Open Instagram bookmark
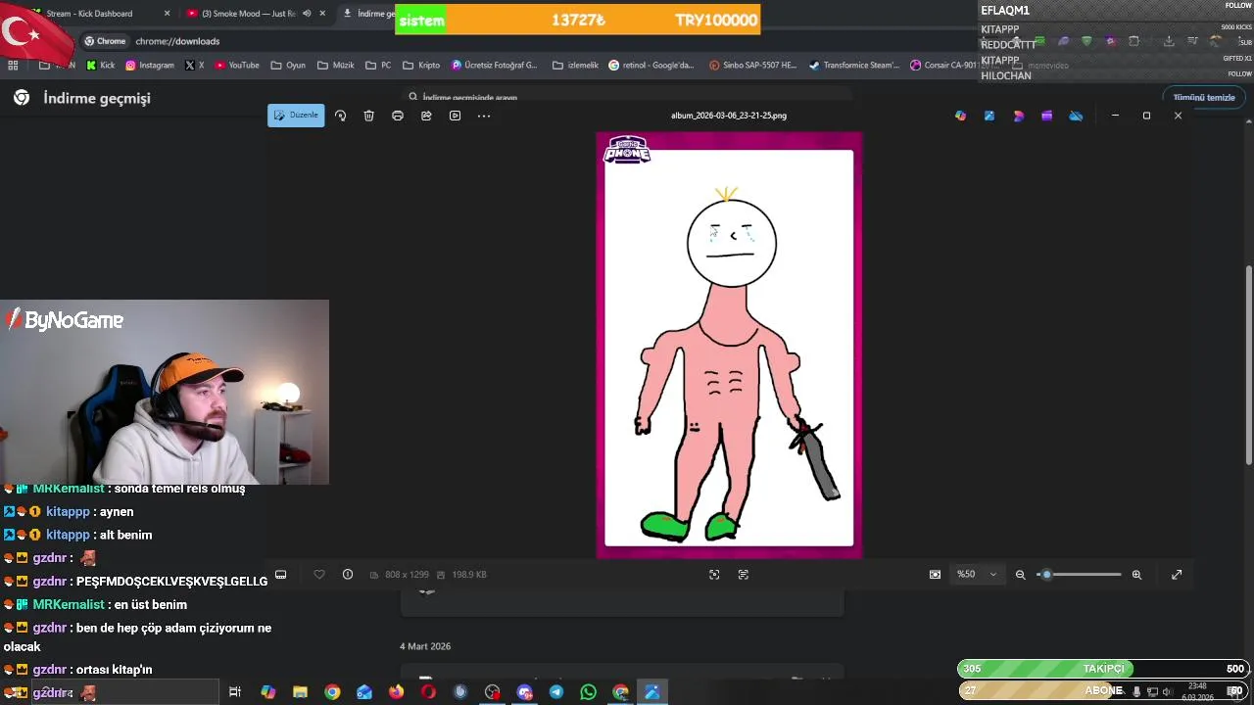The image size is (1254, 705). (x=149, y=66)
